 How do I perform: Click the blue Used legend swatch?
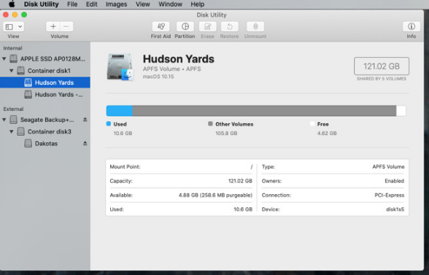[x=109, y=124]
